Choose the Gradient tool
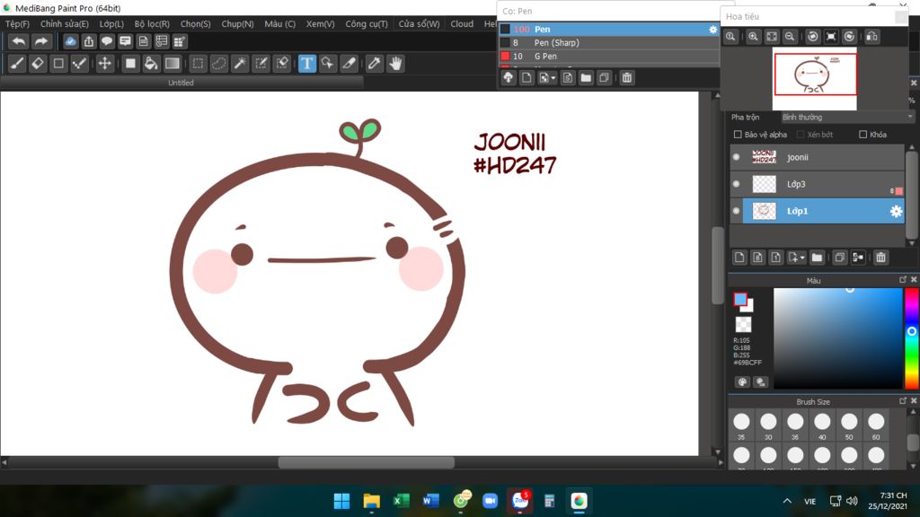This screenshot has width=920, height=517. tap(172, 64)
